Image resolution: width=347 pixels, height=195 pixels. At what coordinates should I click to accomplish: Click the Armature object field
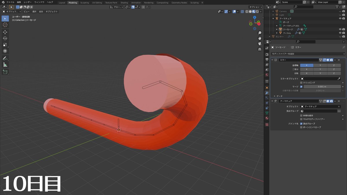[320, 107]
